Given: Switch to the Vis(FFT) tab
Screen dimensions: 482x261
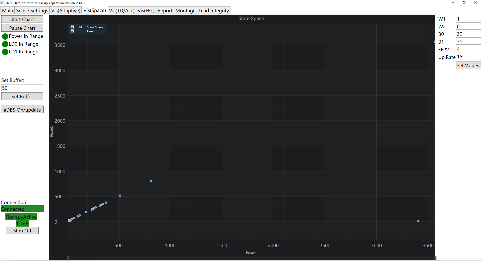Looking at the screenshot, I should [146, 11].
